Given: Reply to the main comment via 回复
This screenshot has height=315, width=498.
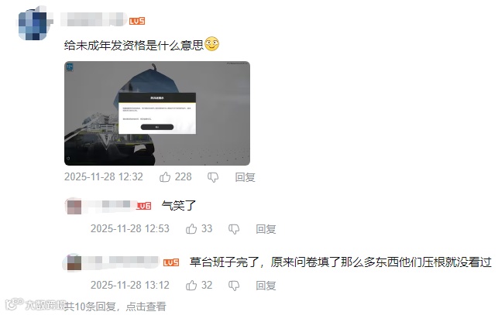Looking at the screenshot, I should point(245,177).
